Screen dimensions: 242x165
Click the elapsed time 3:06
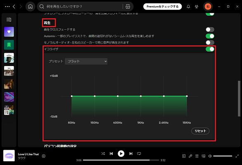79,160
